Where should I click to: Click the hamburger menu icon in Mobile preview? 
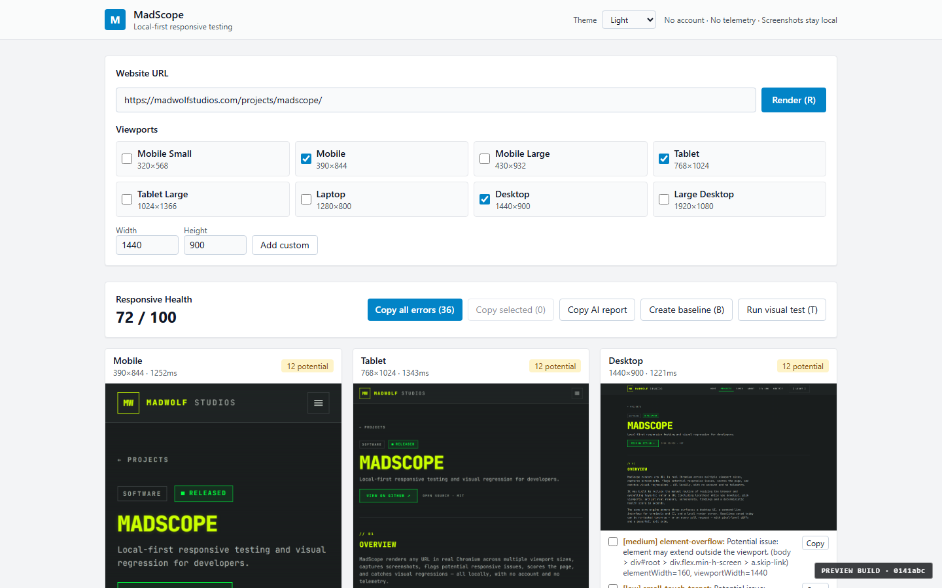[x=319, y=402]
